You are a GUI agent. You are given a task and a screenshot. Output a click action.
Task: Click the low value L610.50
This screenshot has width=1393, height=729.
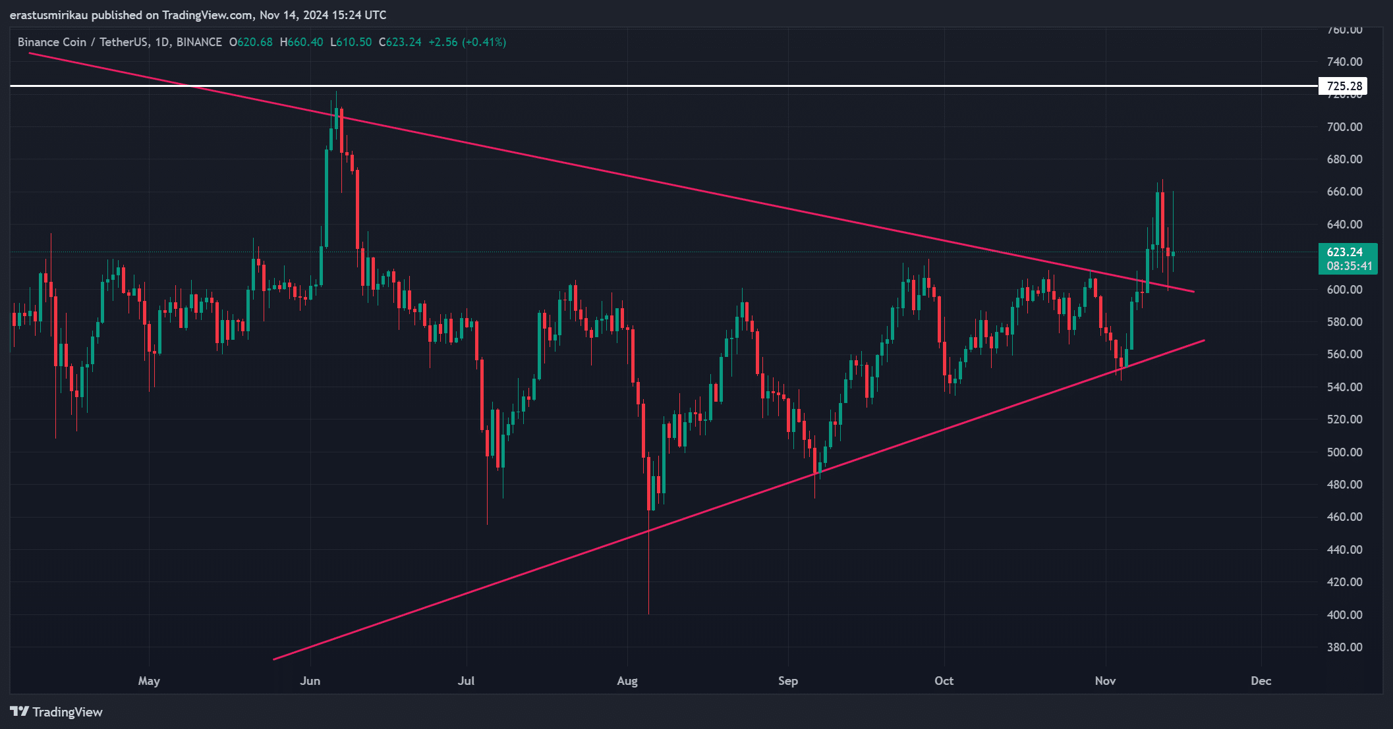(351, 42)
